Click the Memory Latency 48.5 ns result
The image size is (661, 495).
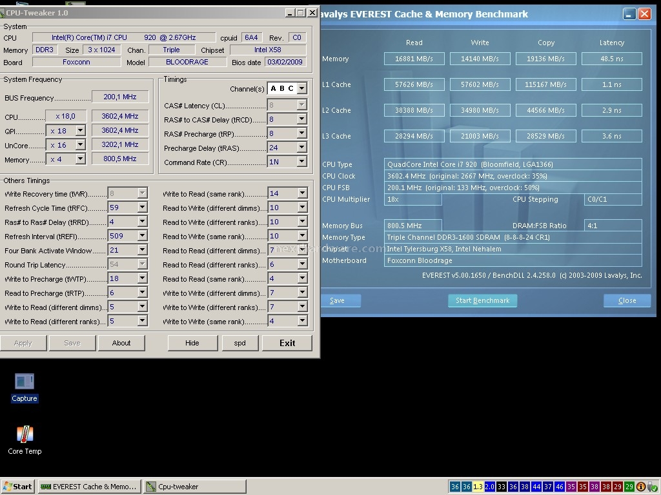pyautogui.click(x=612, y=59)
